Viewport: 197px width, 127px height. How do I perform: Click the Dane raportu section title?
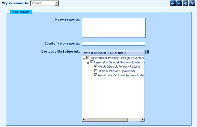coord(21,12)
